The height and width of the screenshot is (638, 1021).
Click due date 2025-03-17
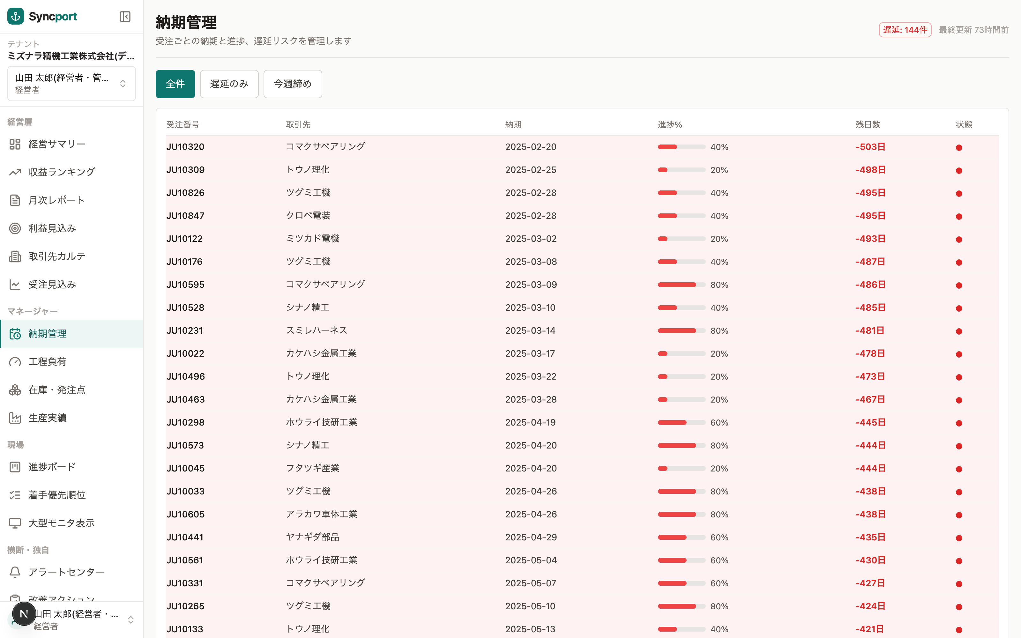530,353
